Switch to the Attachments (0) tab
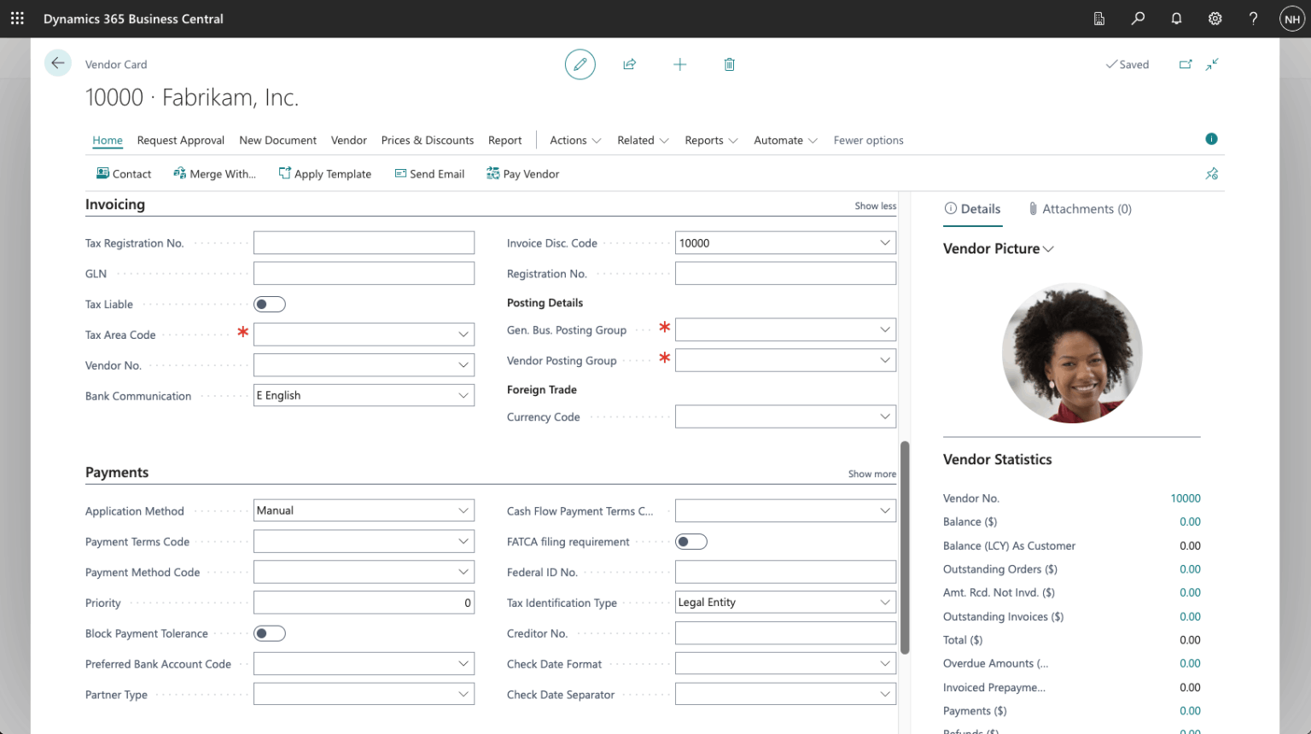Viewport: 1311px width, 734px height. 1080,209
